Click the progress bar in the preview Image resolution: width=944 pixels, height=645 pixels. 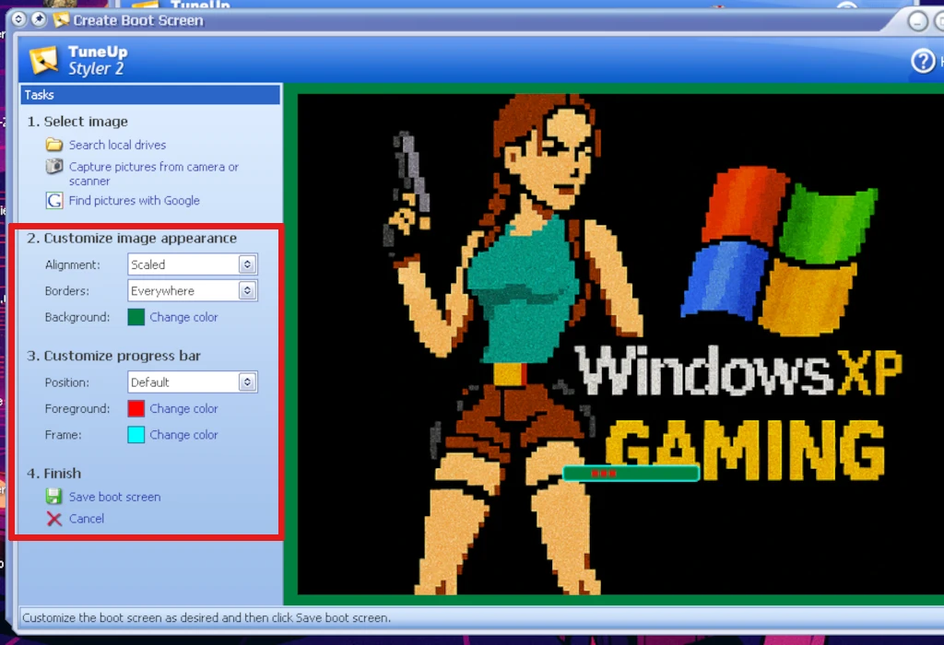click(631, 474)
